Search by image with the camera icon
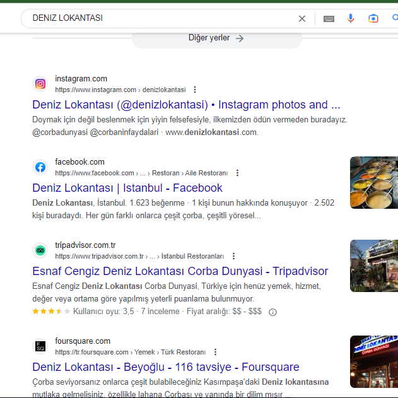This screenshot has width=398, height=398. pos(373,18)
